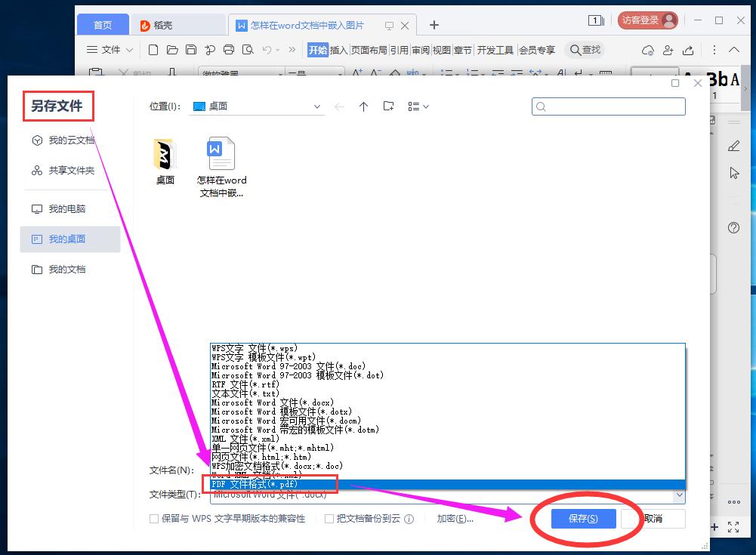Switch to the 开始 ribbon tab

click(x=317, y=50)
